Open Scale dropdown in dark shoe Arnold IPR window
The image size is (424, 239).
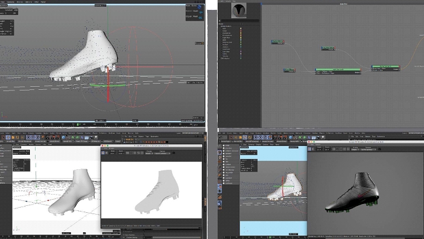click(x=319, y=150)
